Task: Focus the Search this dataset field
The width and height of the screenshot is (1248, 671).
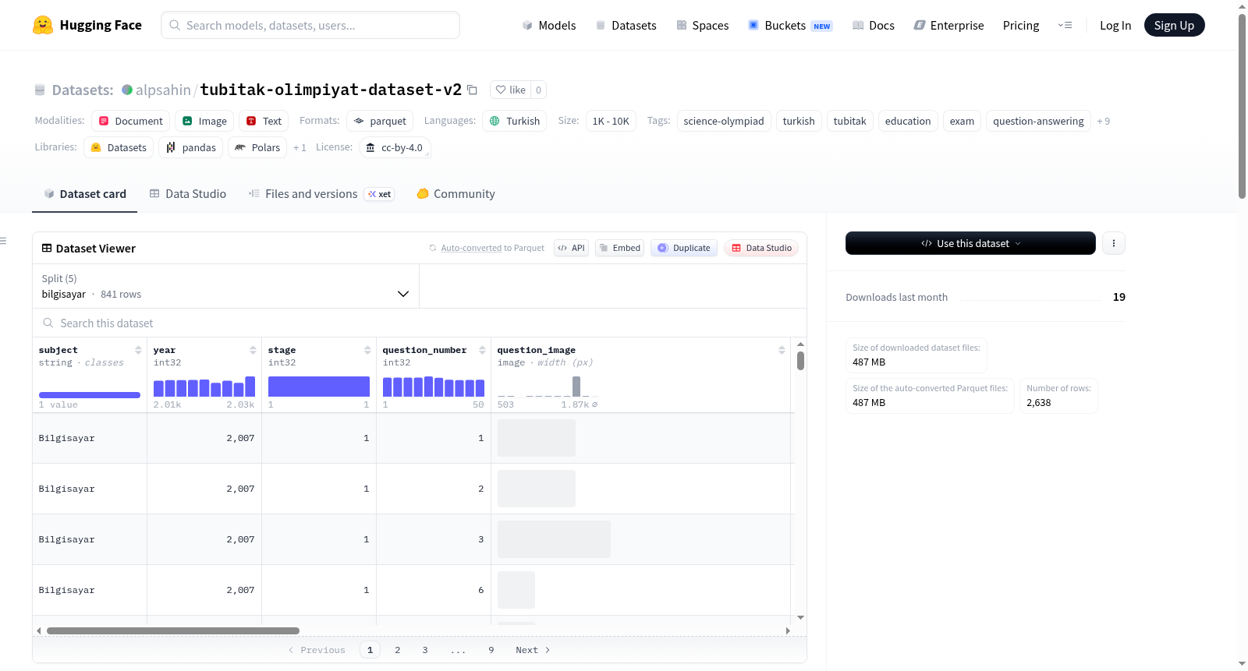Action: tap(420, 323)
